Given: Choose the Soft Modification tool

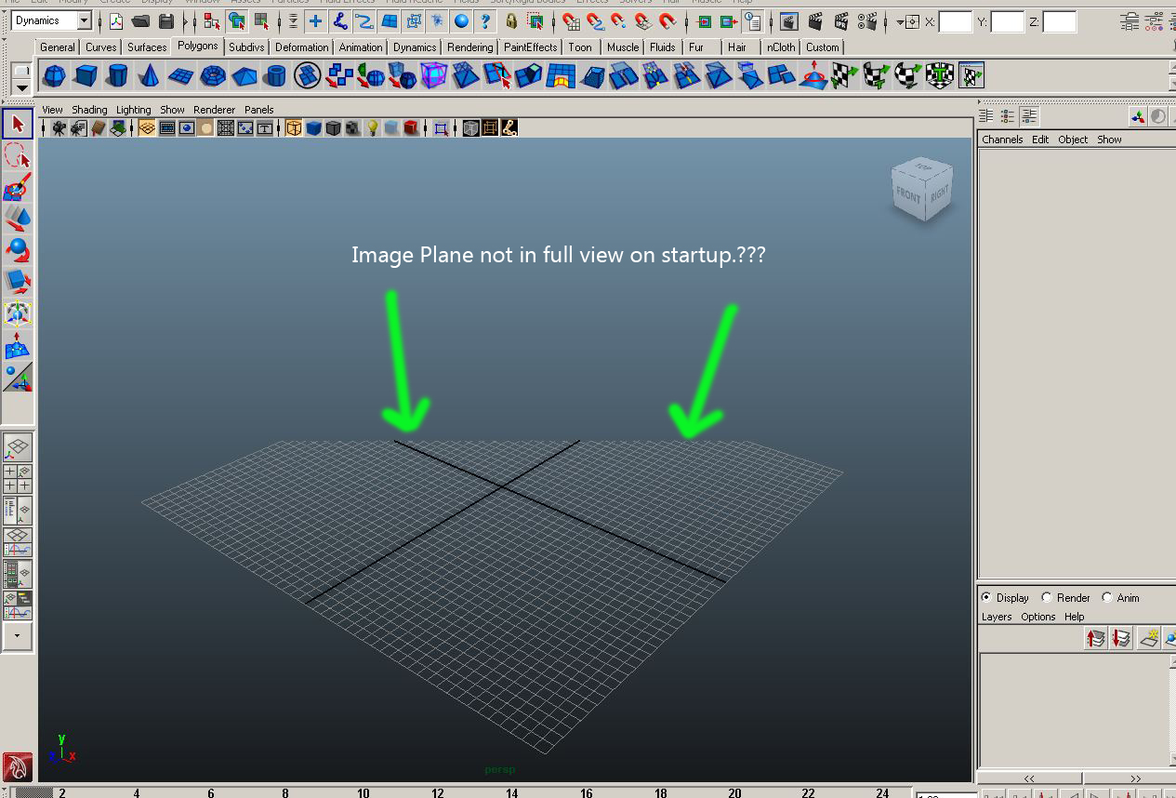Looking at the screenshot, I should [x=18, y=345].
